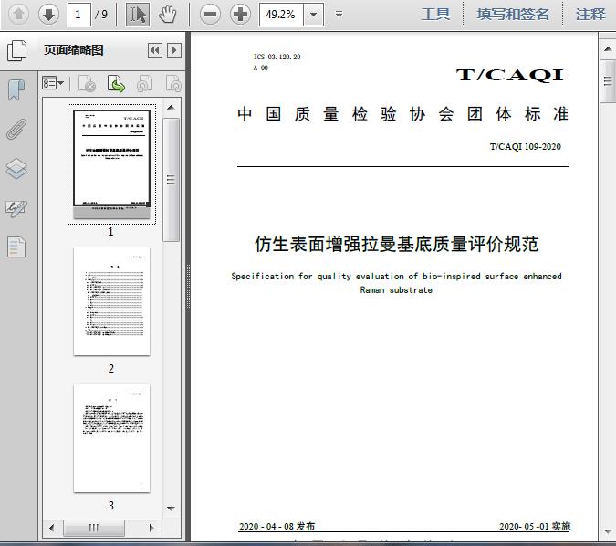Go to the next page arrow

[48, 14]
